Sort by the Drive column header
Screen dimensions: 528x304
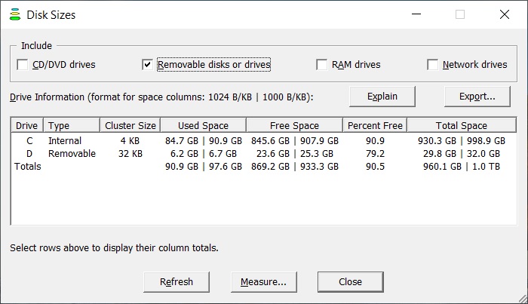click(x=27, y=125)
